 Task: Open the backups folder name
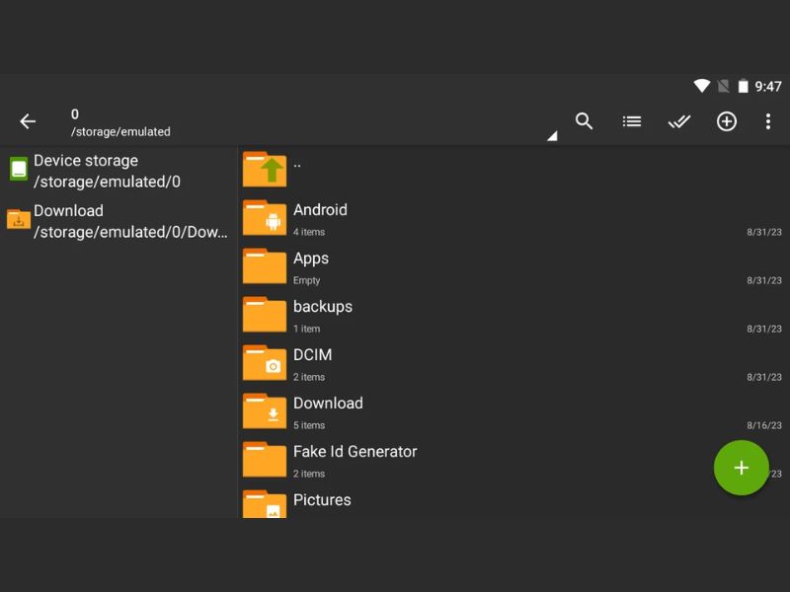point(323,307)
